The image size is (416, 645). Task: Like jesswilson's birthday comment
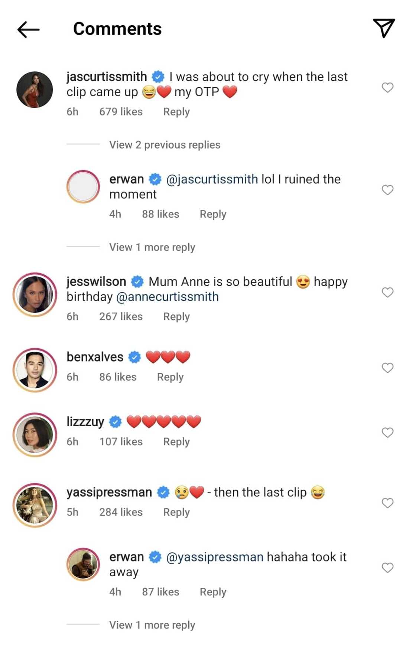tap(387, 293)
